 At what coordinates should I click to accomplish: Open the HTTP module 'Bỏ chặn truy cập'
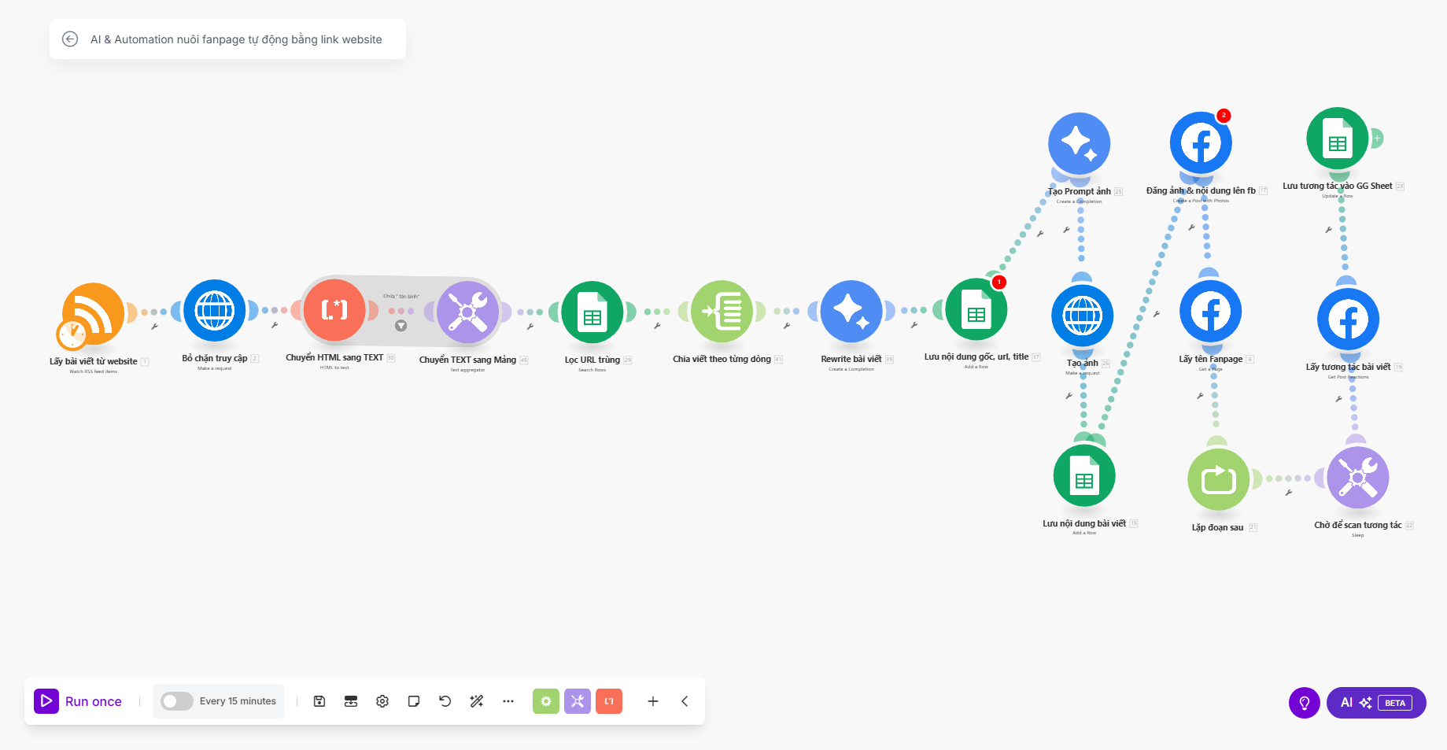pos(215,310)
